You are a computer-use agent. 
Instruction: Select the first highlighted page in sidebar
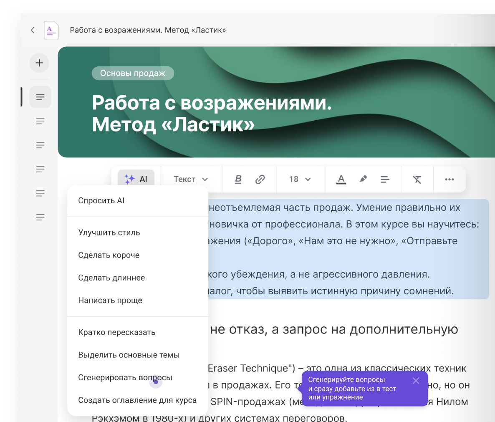point(40,97)
